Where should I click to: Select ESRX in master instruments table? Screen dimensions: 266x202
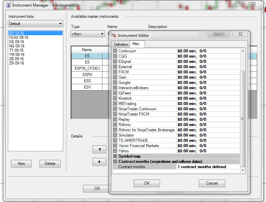pos(87,75)
